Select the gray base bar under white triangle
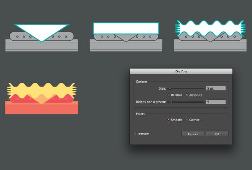Screen dimensions: 252x170 point(41,46)
